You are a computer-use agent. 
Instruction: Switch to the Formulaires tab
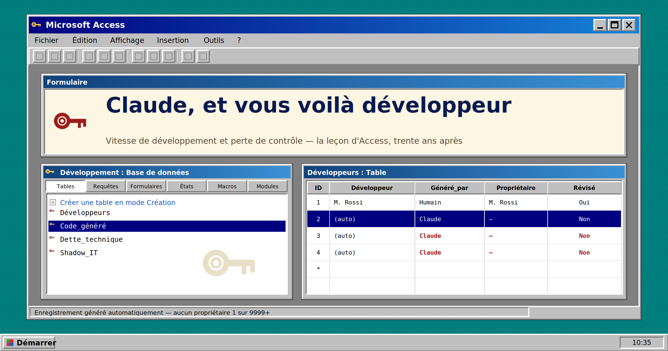click(x=146, y=186)
